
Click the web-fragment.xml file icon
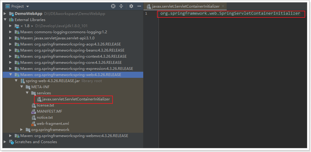coord(33,124)
